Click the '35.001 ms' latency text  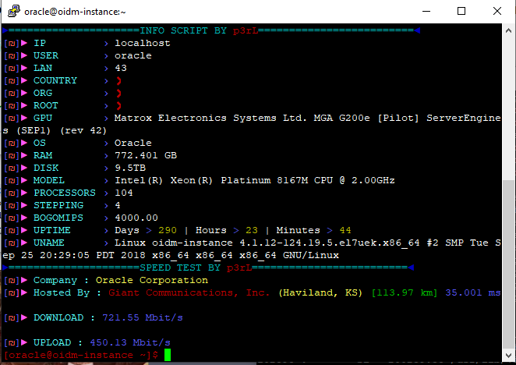[473, 292]
